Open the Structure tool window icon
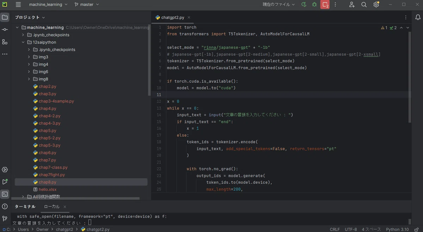This screenshot has width=423, height=232. 5,42
